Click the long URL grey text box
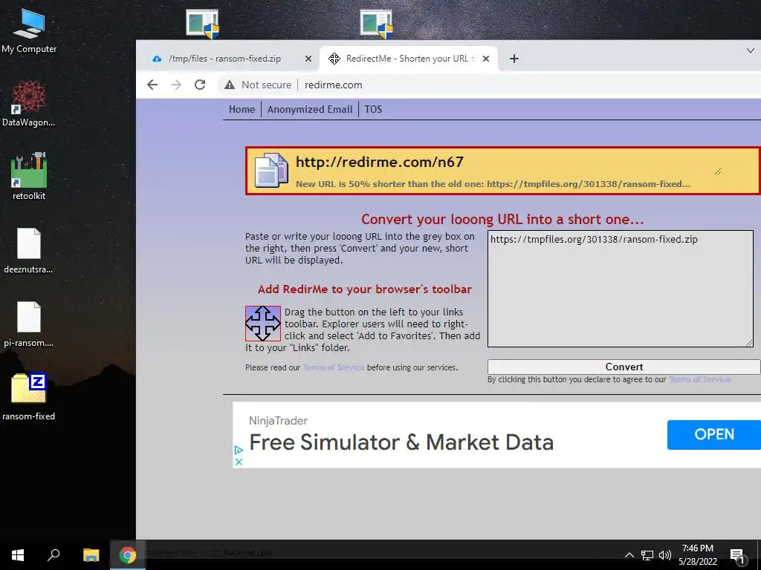761x570 pixels. tap(621, 289)
